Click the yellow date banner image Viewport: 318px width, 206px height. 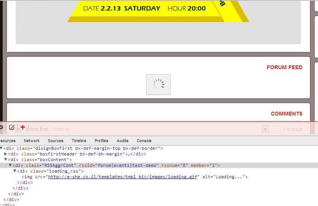point(158,11)
